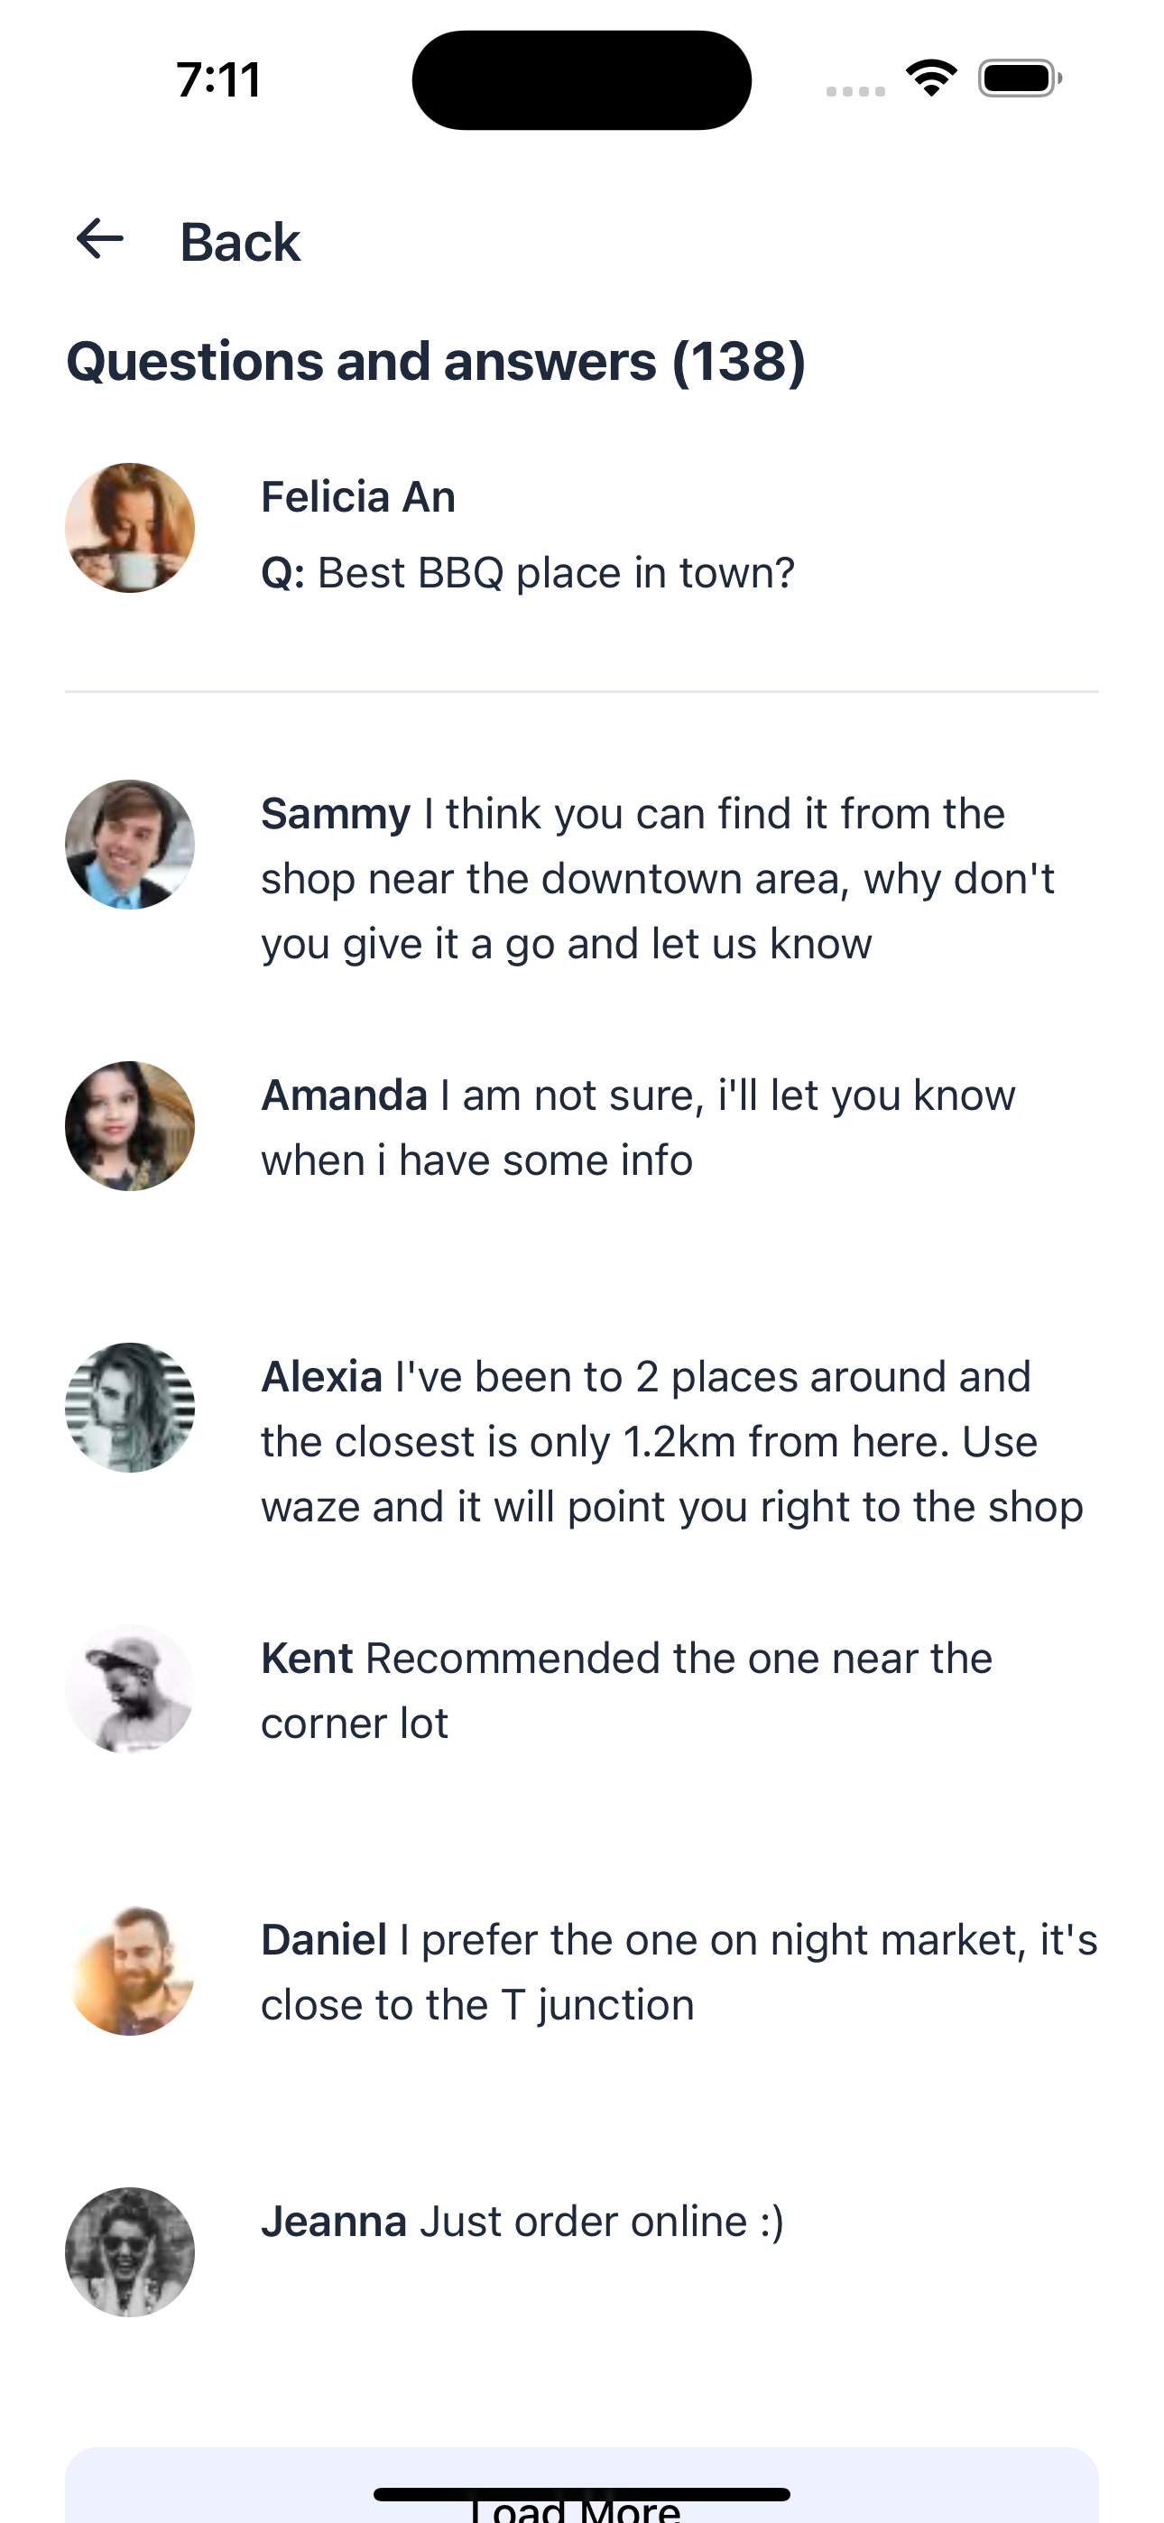Viewport: 1164px width, 2523px height.
Task: Tap the Alexia username
Action: click(x=321, y=1377)
